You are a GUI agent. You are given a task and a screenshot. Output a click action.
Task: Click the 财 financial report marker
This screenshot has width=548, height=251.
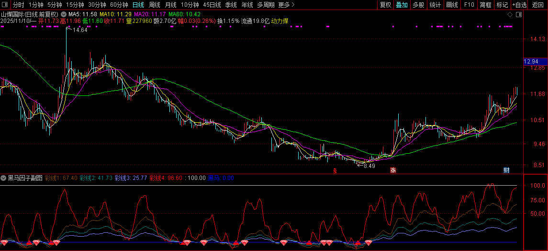coord(506,170)
